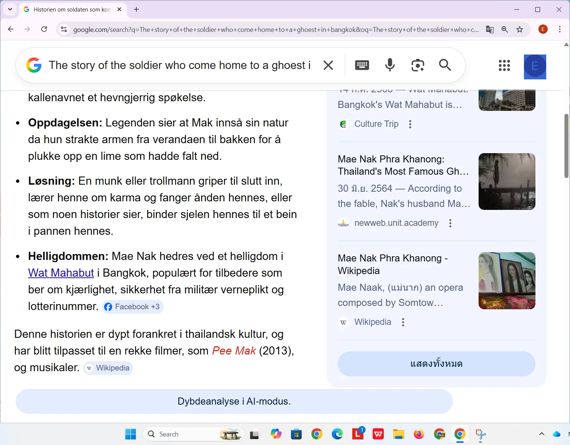Search by image with Google Lens icon
Image resolution: width=570 pixels, height=445 pixels.
418,65
